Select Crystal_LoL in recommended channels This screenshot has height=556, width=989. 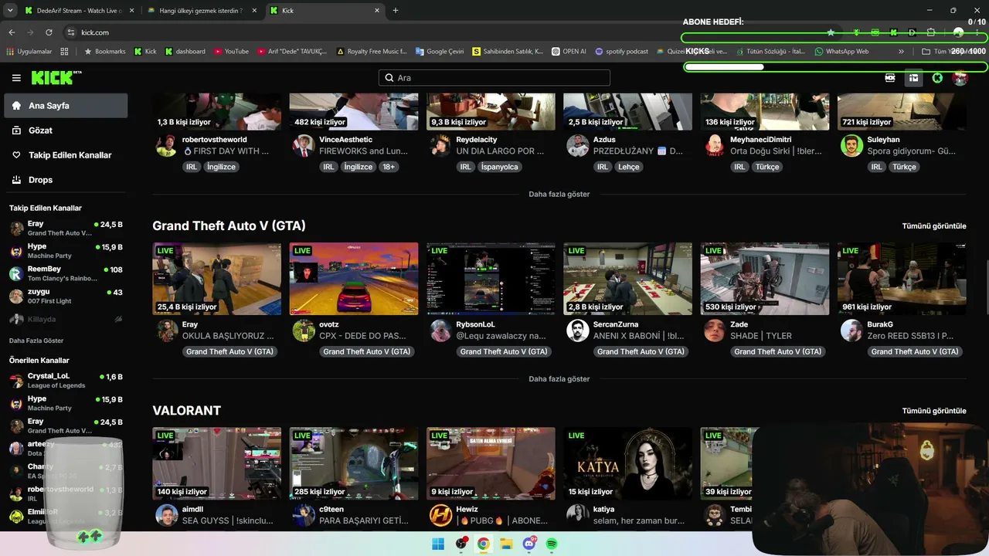(x=66, y=381)
